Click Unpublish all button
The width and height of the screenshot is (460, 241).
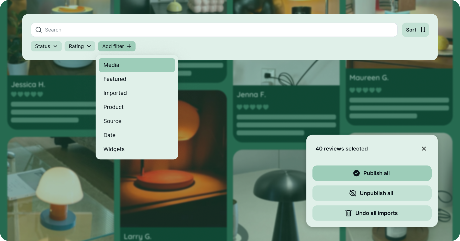(x=372, y=193)
